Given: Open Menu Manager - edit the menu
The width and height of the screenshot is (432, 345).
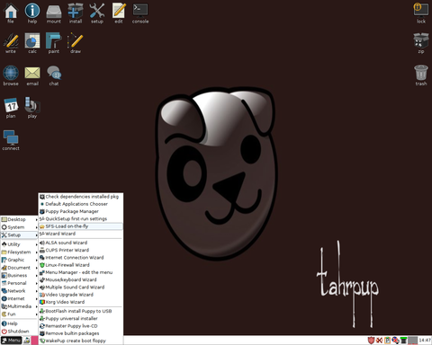Looking at the screenshot, I should click(81, 272).
